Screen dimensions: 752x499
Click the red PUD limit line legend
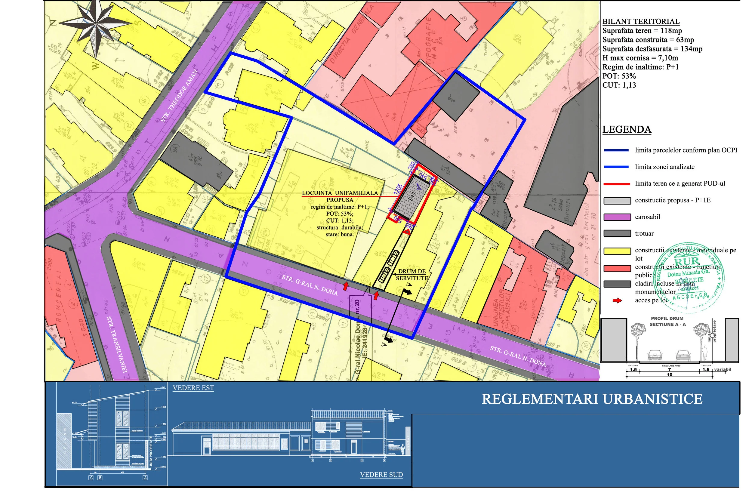coord(617,184)
